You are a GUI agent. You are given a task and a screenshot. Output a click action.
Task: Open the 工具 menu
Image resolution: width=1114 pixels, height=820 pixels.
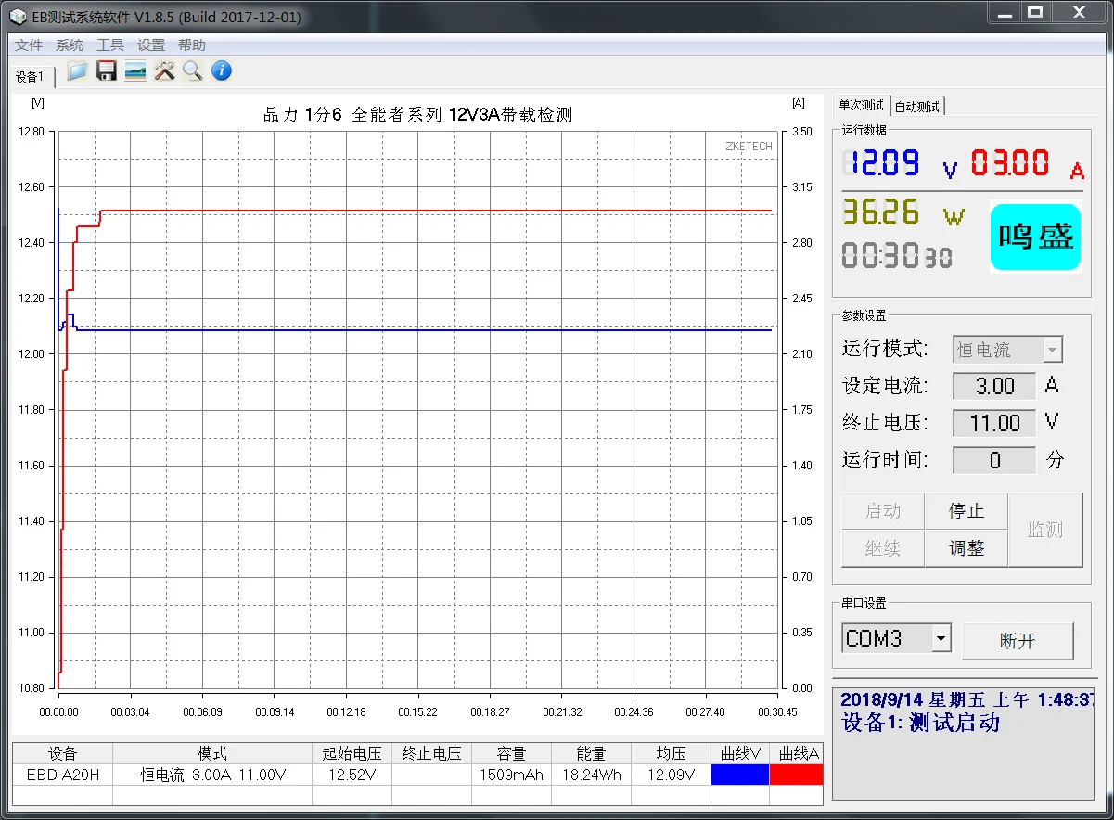pos(110,45)
